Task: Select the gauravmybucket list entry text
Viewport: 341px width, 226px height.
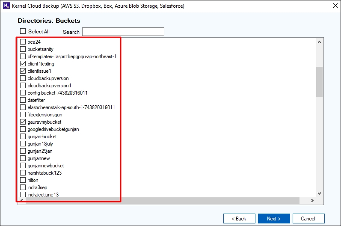Action: tap(44, 122)
